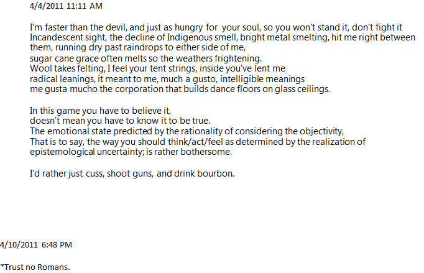Click the 4/10/2011 6:48 PM timestamp
424x273 pixels.
36,244
